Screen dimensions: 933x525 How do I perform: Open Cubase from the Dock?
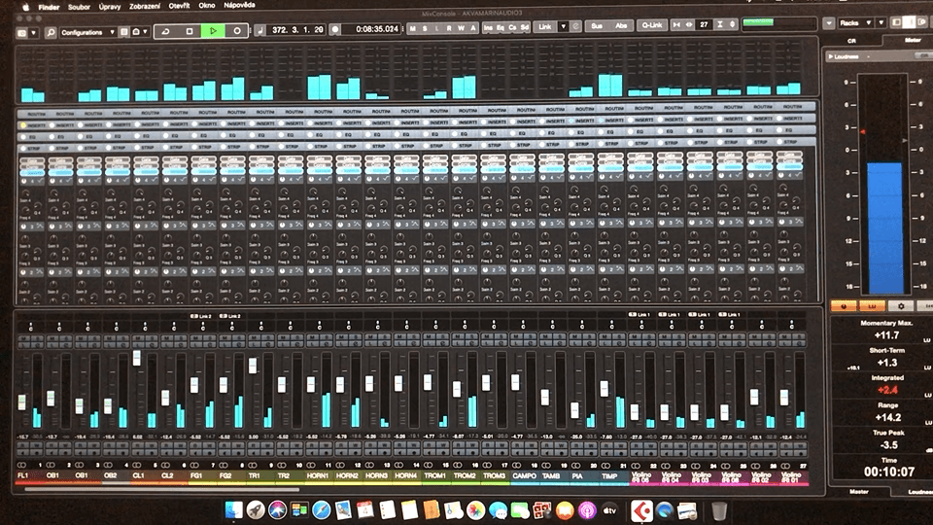[x=641, y=509]
